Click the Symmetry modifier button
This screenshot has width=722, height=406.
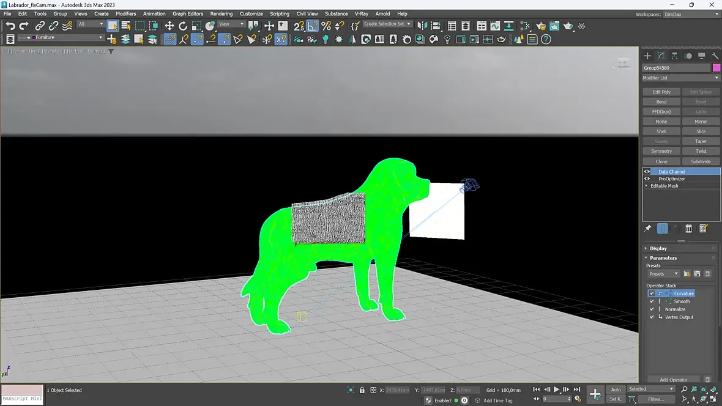pyautogui.click(x=661, y=152)
